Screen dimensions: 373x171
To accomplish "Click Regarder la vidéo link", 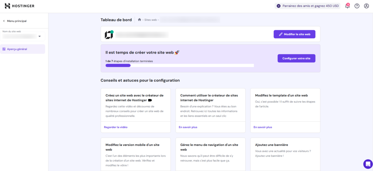I will (x=115, y=127).
